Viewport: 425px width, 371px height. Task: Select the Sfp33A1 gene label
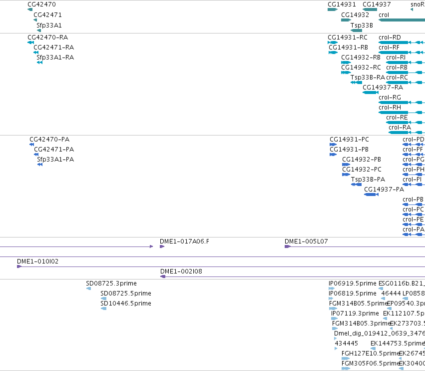[x=49, y=25]
